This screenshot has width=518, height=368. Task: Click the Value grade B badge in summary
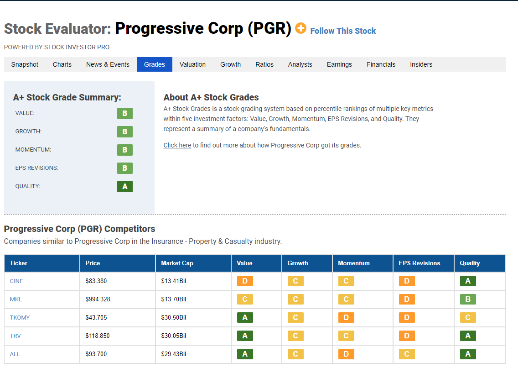point(125,113)
